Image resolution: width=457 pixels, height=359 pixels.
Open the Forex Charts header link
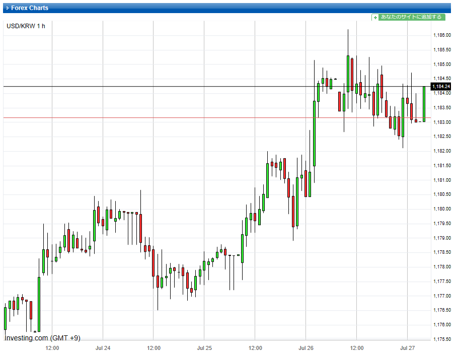pyautogui.click(x=30, y=8)
